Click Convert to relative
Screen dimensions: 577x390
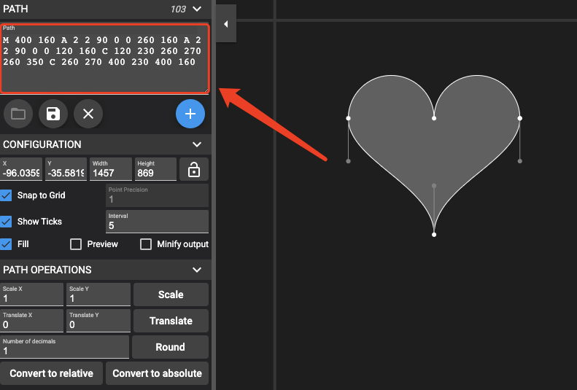click(x=51, y=373)
